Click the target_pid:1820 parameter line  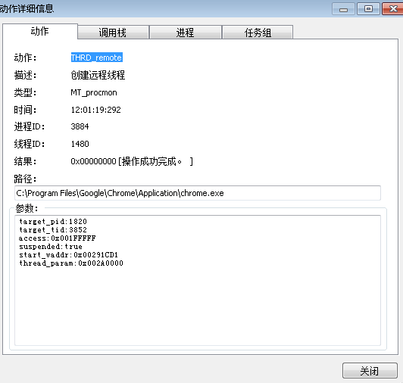[53, 222]
